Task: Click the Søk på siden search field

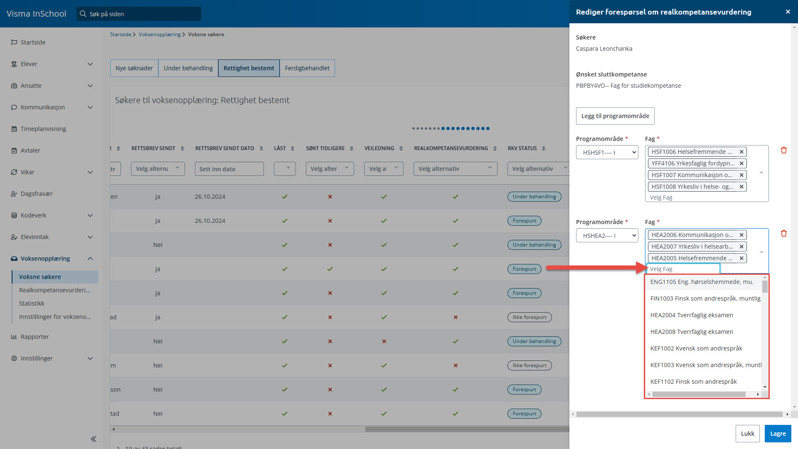Action: tap(139, 14)
